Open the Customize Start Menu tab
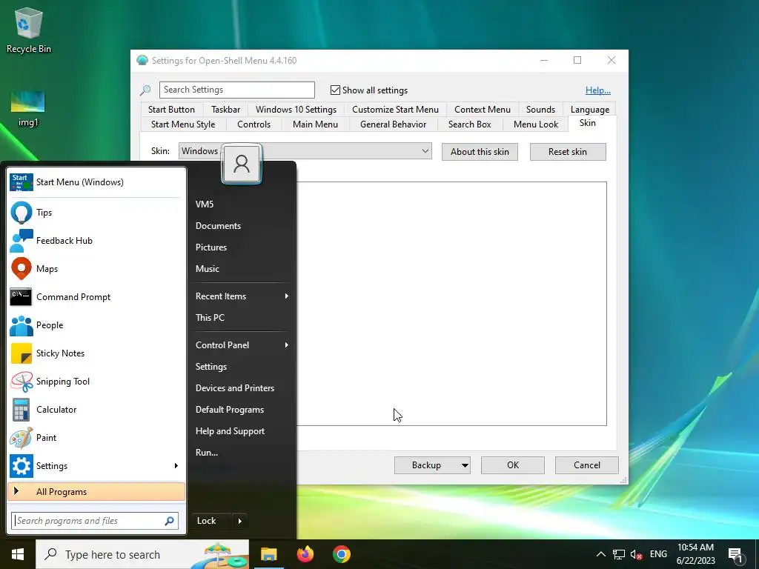The height and width of the screenshot is (569, 759). 395,110
